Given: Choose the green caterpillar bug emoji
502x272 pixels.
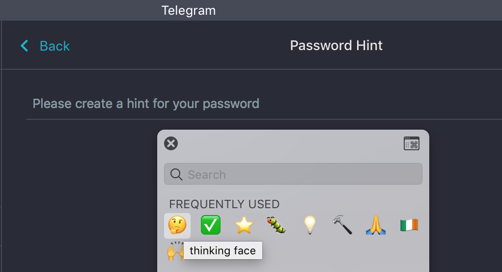Looking at the screenshot, I should 277,225.
